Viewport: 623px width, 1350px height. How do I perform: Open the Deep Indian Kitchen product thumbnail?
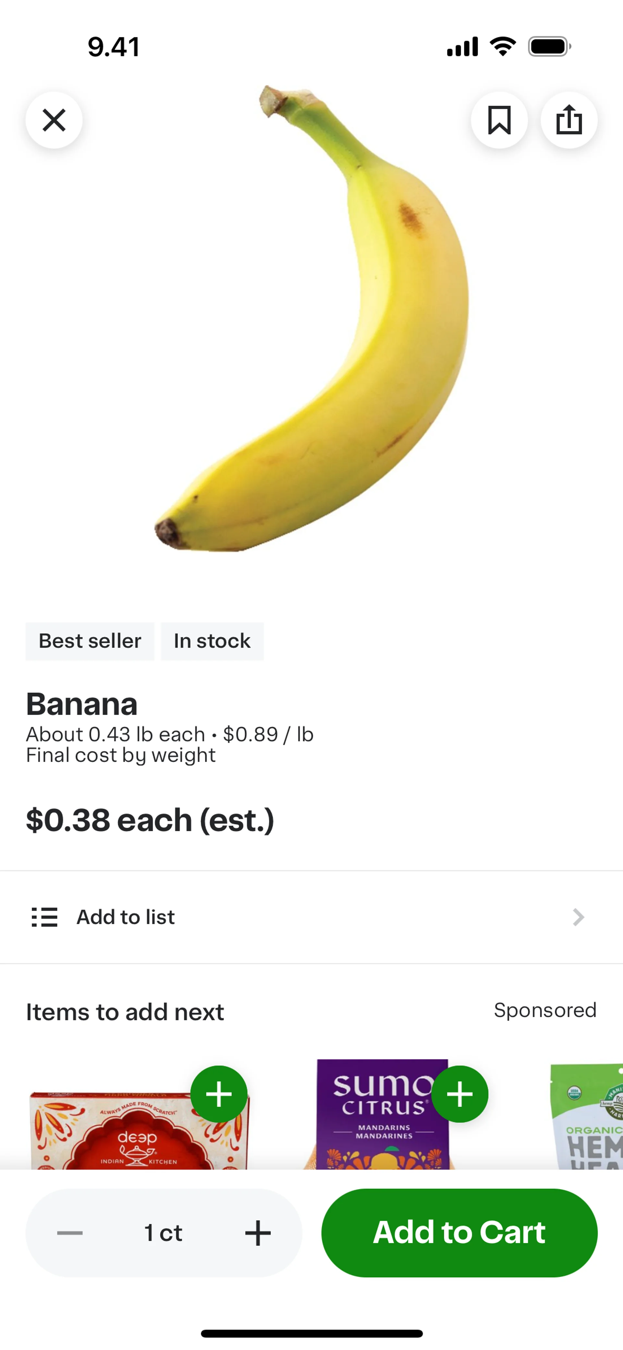pyautogui.click(x=140, y=1129)
